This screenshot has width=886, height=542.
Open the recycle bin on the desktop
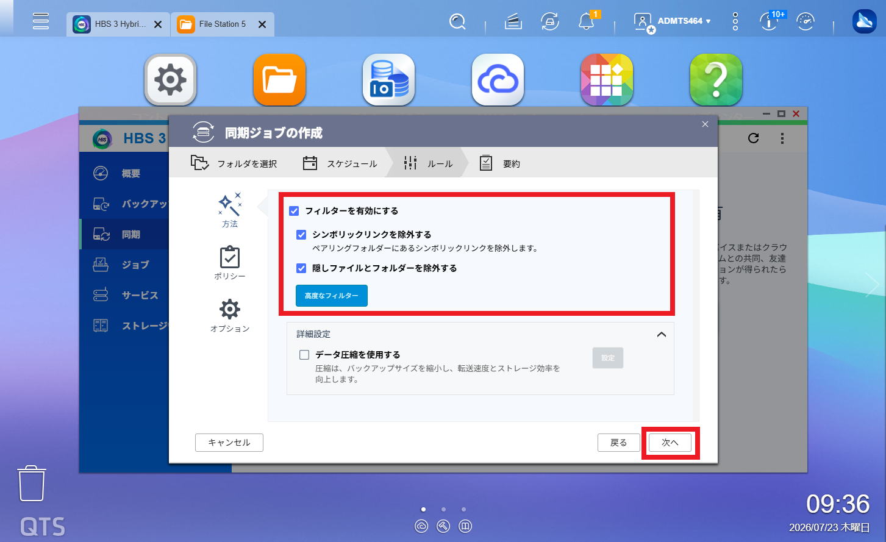coord(32,483)
